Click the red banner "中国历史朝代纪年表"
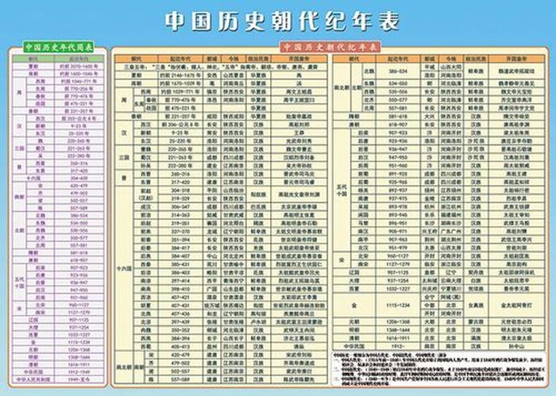Viewport: 556px width, 396px height. 330,47
